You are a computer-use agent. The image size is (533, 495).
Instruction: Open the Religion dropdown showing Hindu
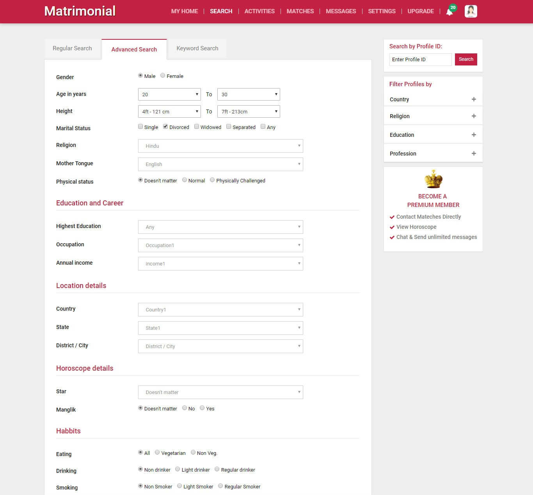(220, 146)
